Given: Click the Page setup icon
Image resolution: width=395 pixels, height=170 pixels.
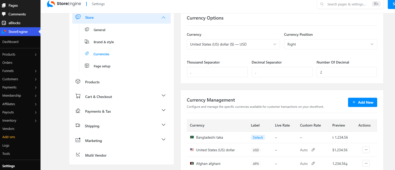Looking at the screenshot, I should click(x=87, y=66).
